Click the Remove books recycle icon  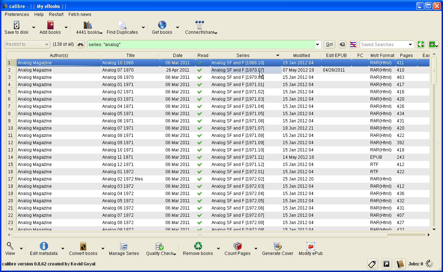coord(198,247)
